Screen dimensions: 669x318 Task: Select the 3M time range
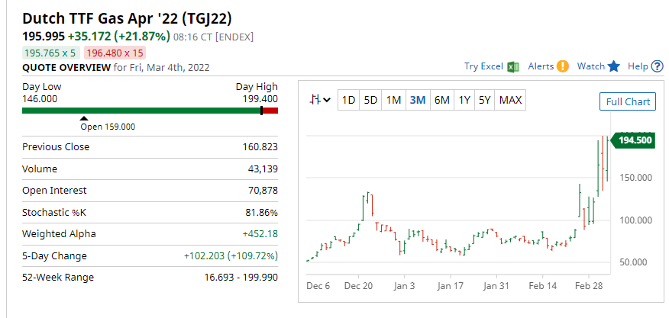point(418,100)
